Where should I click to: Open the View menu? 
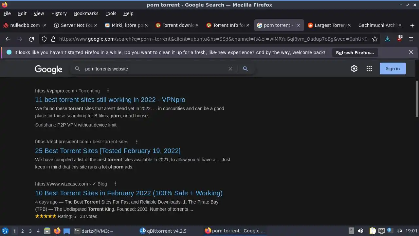tap(39, 13)
